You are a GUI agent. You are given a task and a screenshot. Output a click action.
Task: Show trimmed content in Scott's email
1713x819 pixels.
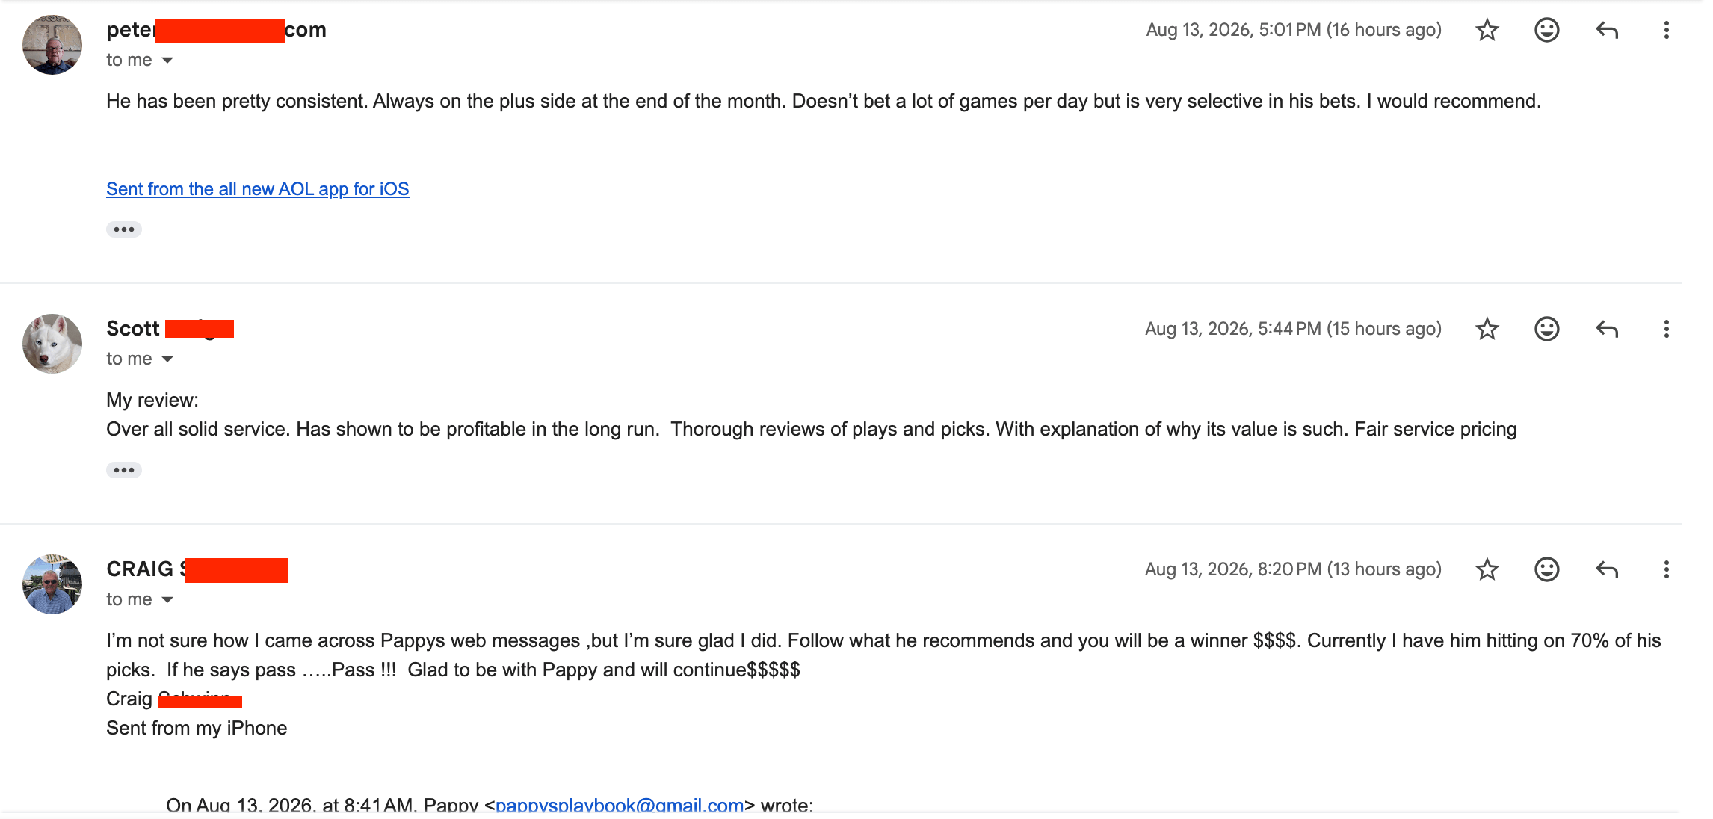[124, 470]
